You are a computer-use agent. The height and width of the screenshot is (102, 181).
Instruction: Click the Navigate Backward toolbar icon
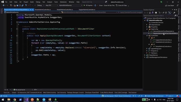[4, 5]
